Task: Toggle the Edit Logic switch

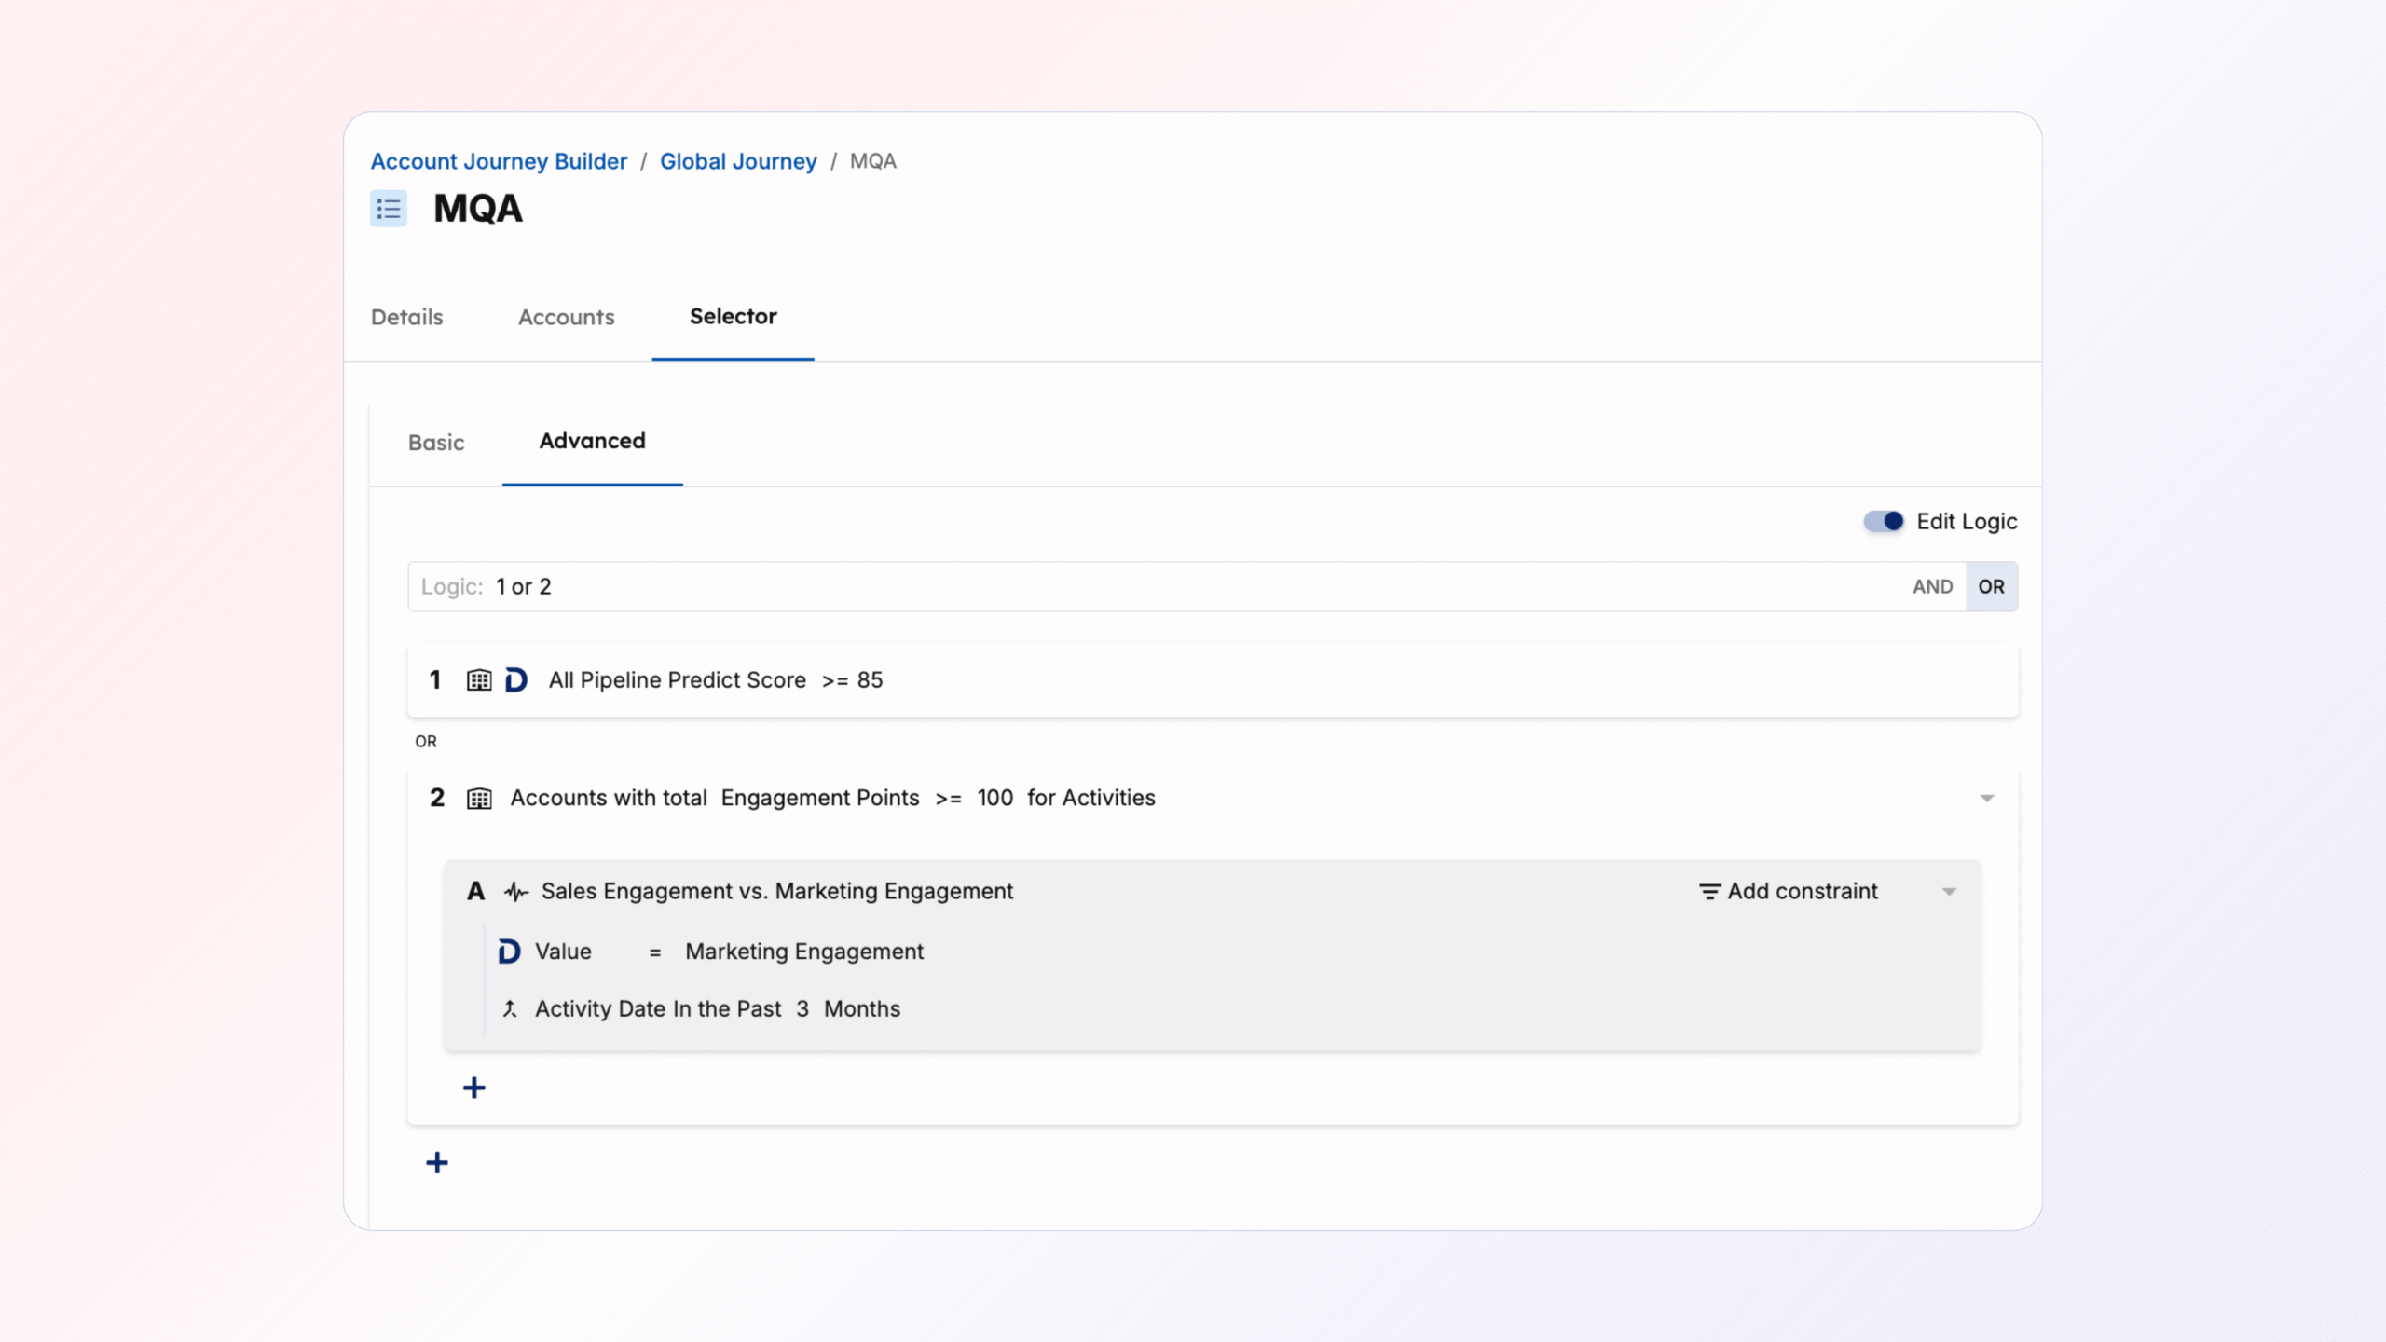Action: (1883, 522)
